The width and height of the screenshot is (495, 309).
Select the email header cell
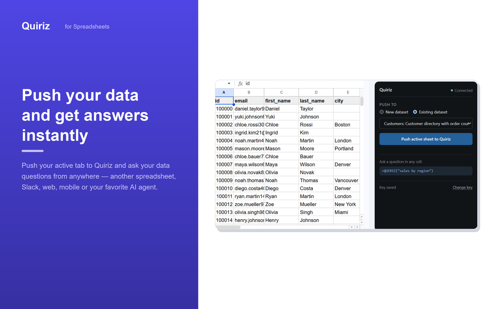click(249, 101)
